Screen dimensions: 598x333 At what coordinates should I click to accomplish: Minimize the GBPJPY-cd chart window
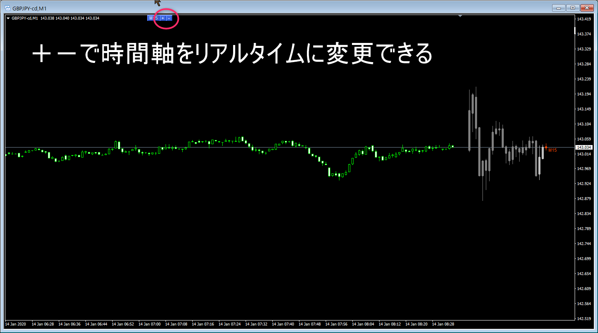click(x=558, y=8)
